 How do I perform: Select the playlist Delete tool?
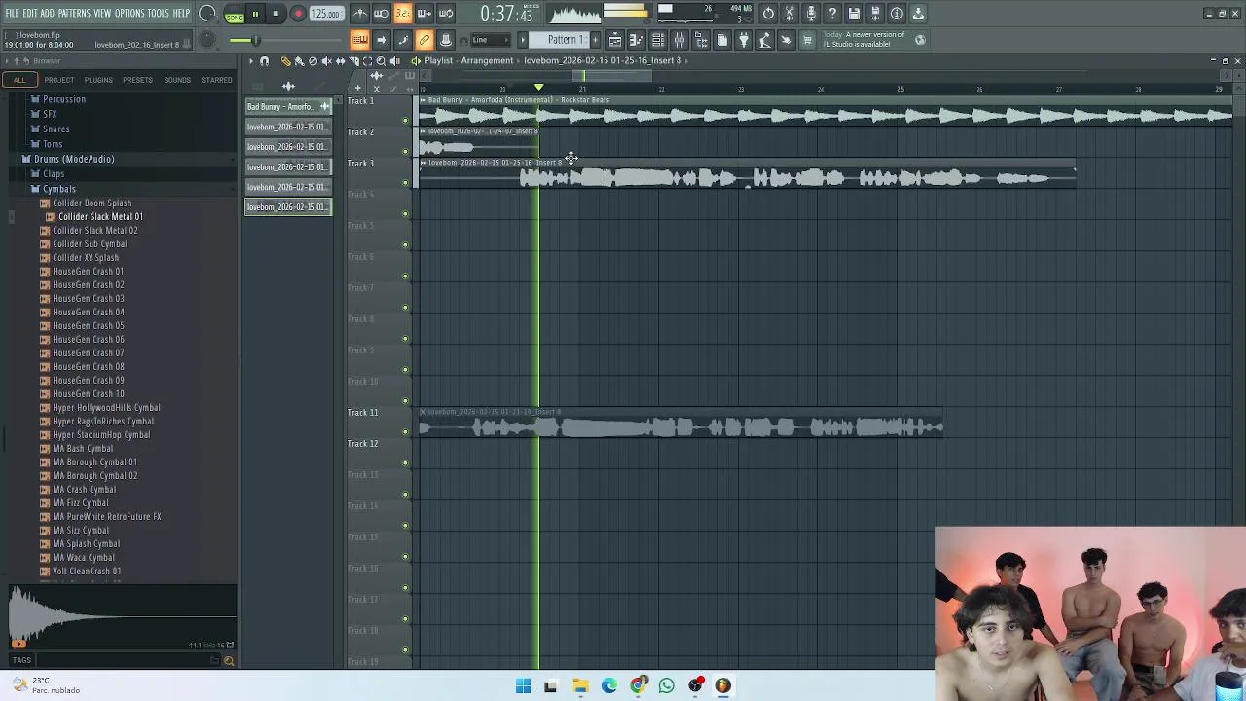click(x=312, y=61)
